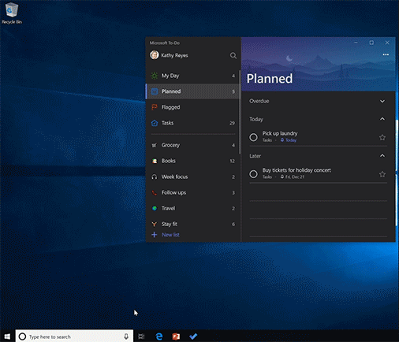The height and width of the screenshot is (342, 399).
Task: Open the Stay fit list
Action: coord(192,224)
